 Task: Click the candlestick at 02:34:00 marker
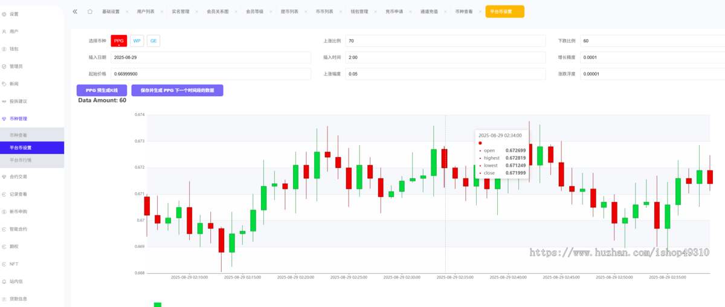click(x=445, y=159)
